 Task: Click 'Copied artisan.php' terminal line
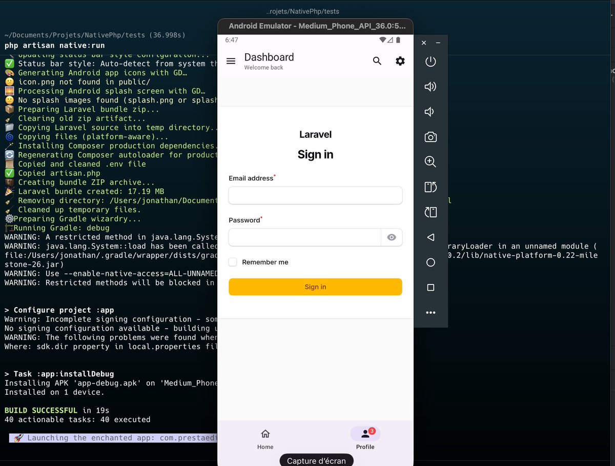(52, 173)
